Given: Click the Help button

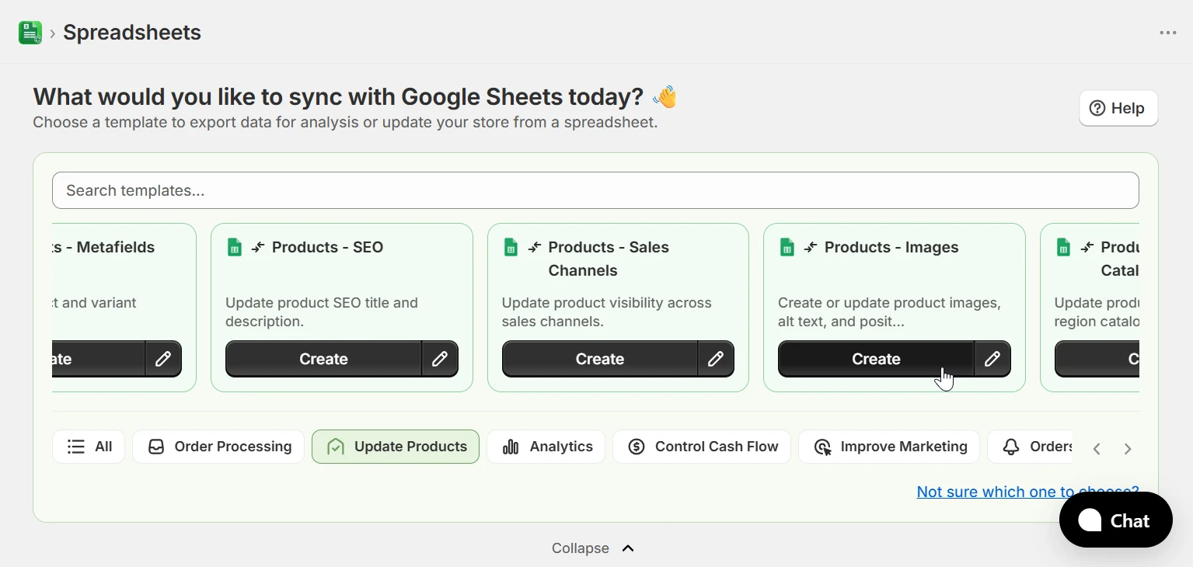Looking at the screenshot, I should (1118, 108).
